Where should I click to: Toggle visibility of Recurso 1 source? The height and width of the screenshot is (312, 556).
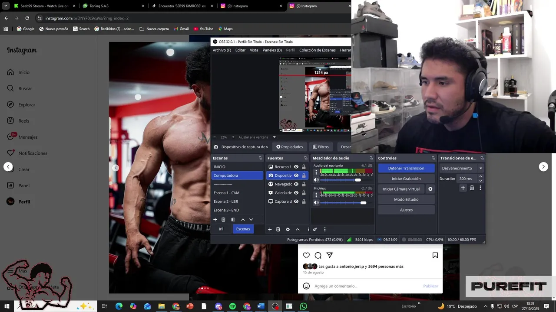tap(296, 167)
